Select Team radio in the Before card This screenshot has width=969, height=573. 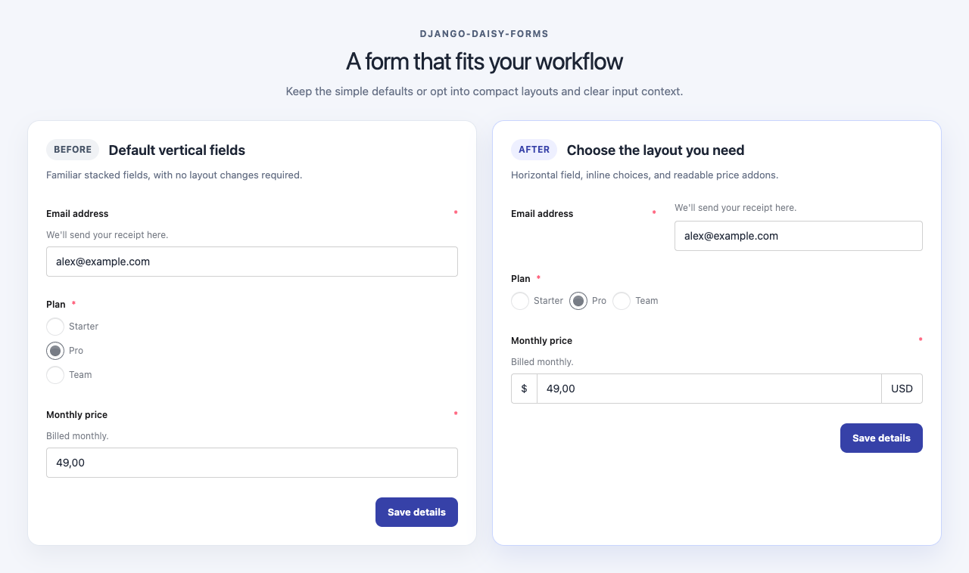[x=55, y=375]
